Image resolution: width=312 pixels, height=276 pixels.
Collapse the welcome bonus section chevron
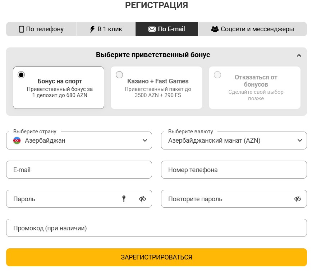299,55
